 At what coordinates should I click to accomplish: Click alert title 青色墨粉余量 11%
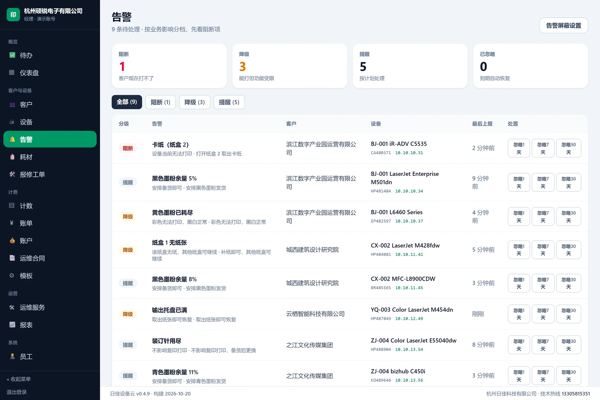click(x=175, y=372)
